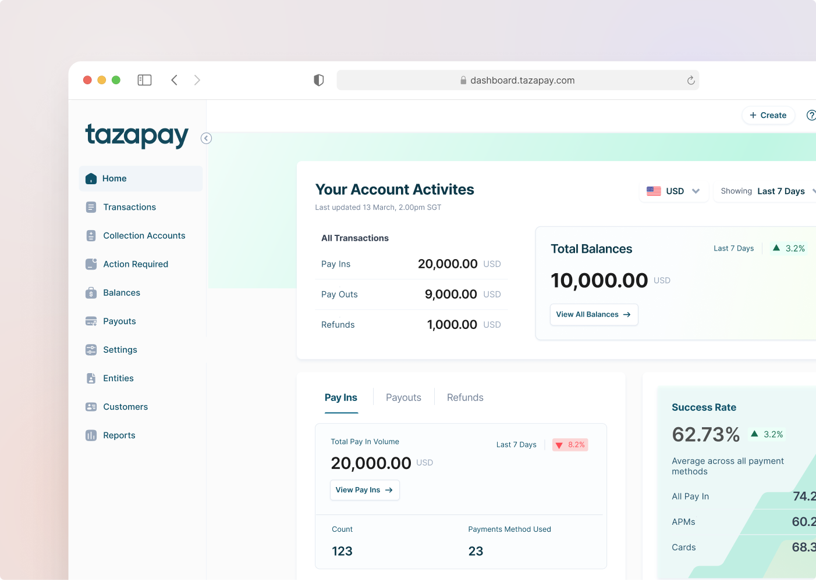Click the Settings sliders icon

click(91, 349)
